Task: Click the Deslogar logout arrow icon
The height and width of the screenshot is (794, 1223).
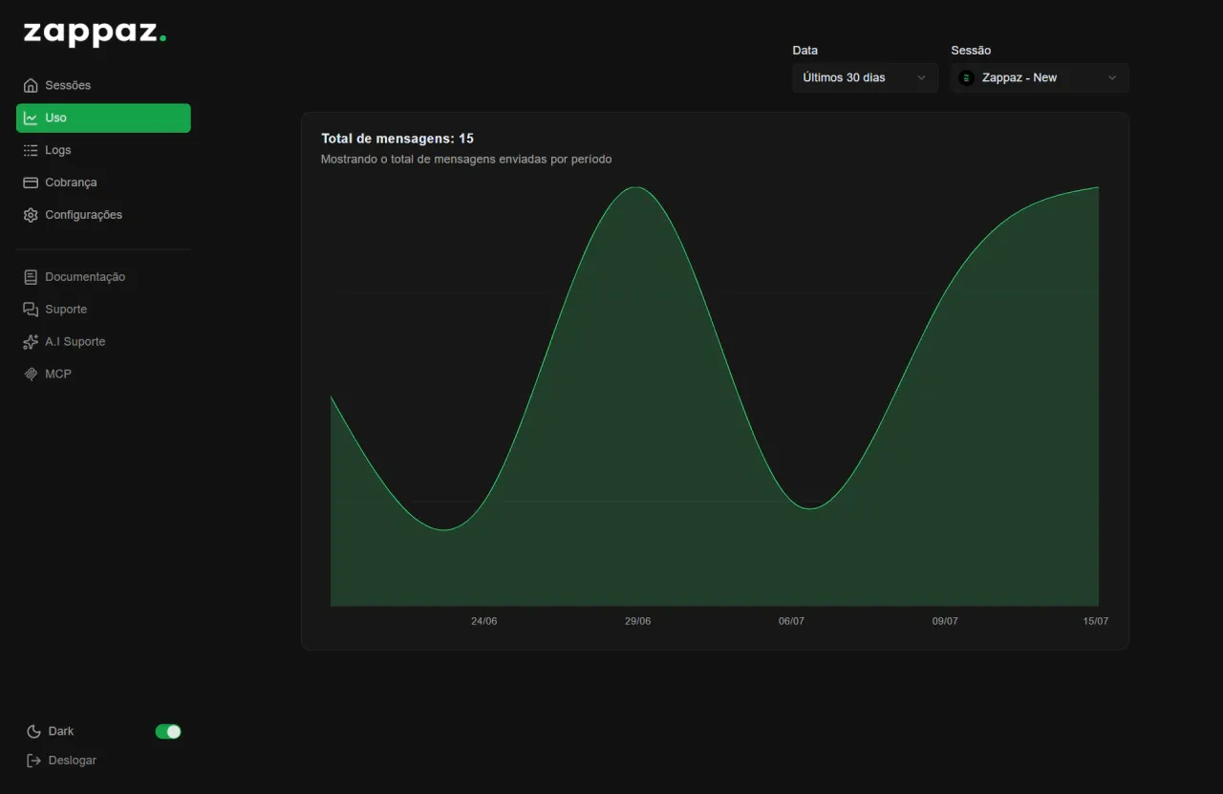Action: [x=34, y=761]
